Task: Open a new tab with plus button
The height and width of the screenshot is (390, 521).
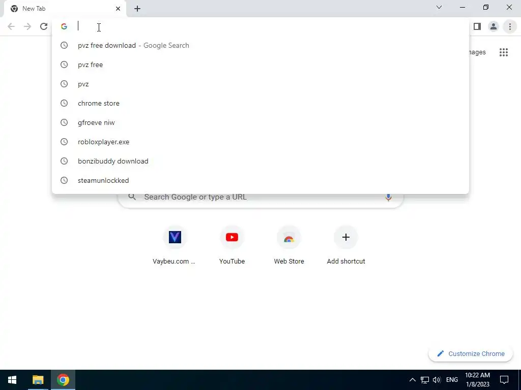Action: pos(137,9)
